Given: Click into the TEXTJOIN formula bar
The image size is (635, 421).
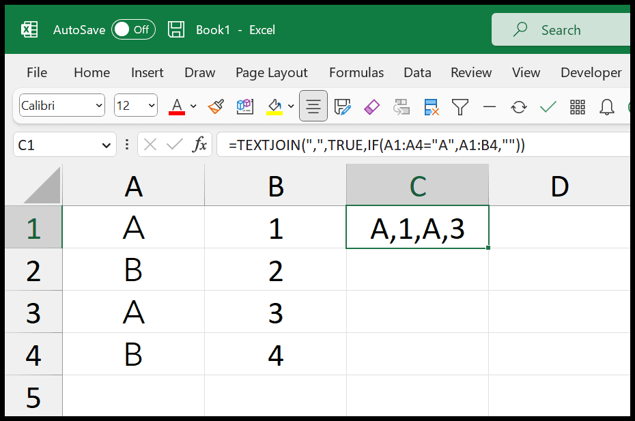Looking at the screenshot, I should coord(423,145).
